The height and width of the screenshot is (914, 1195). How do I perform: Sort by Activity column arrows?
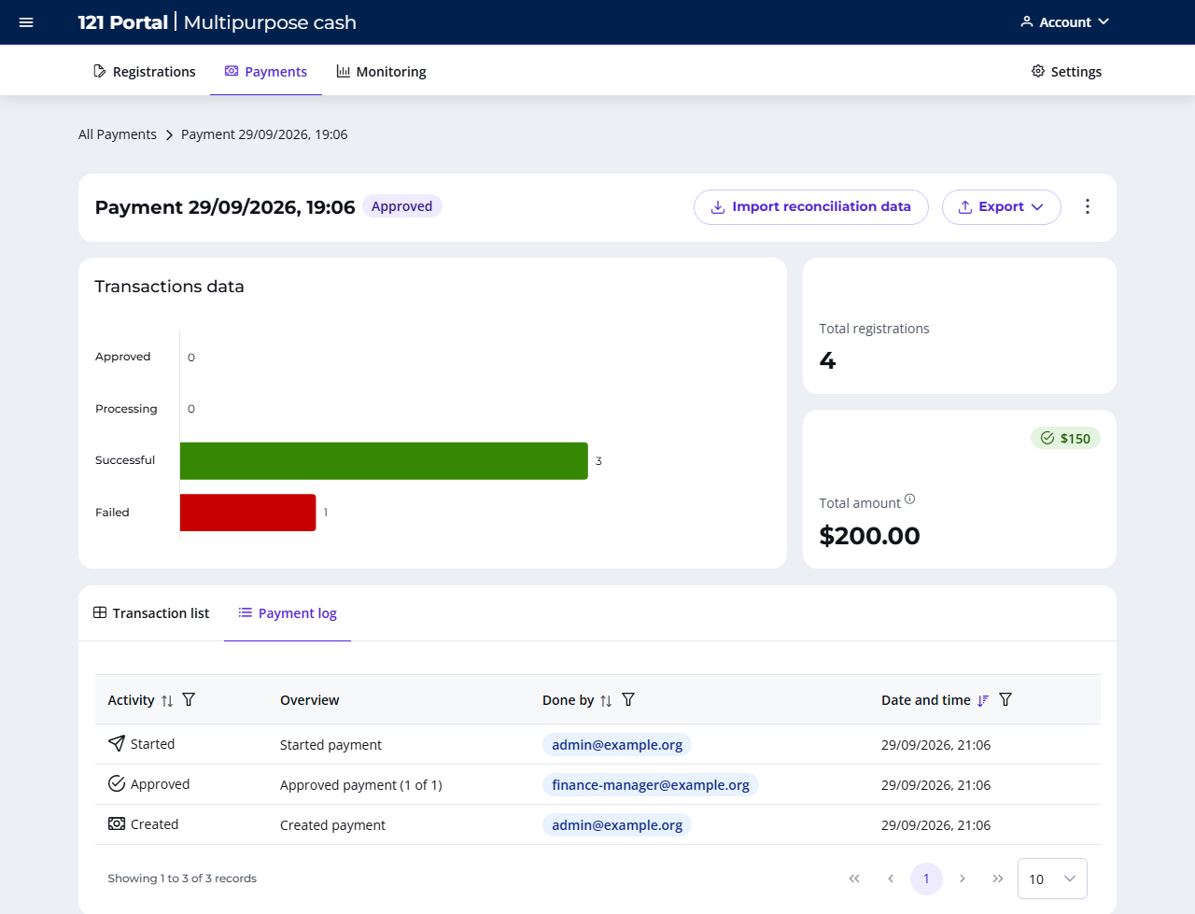(167, 700)
